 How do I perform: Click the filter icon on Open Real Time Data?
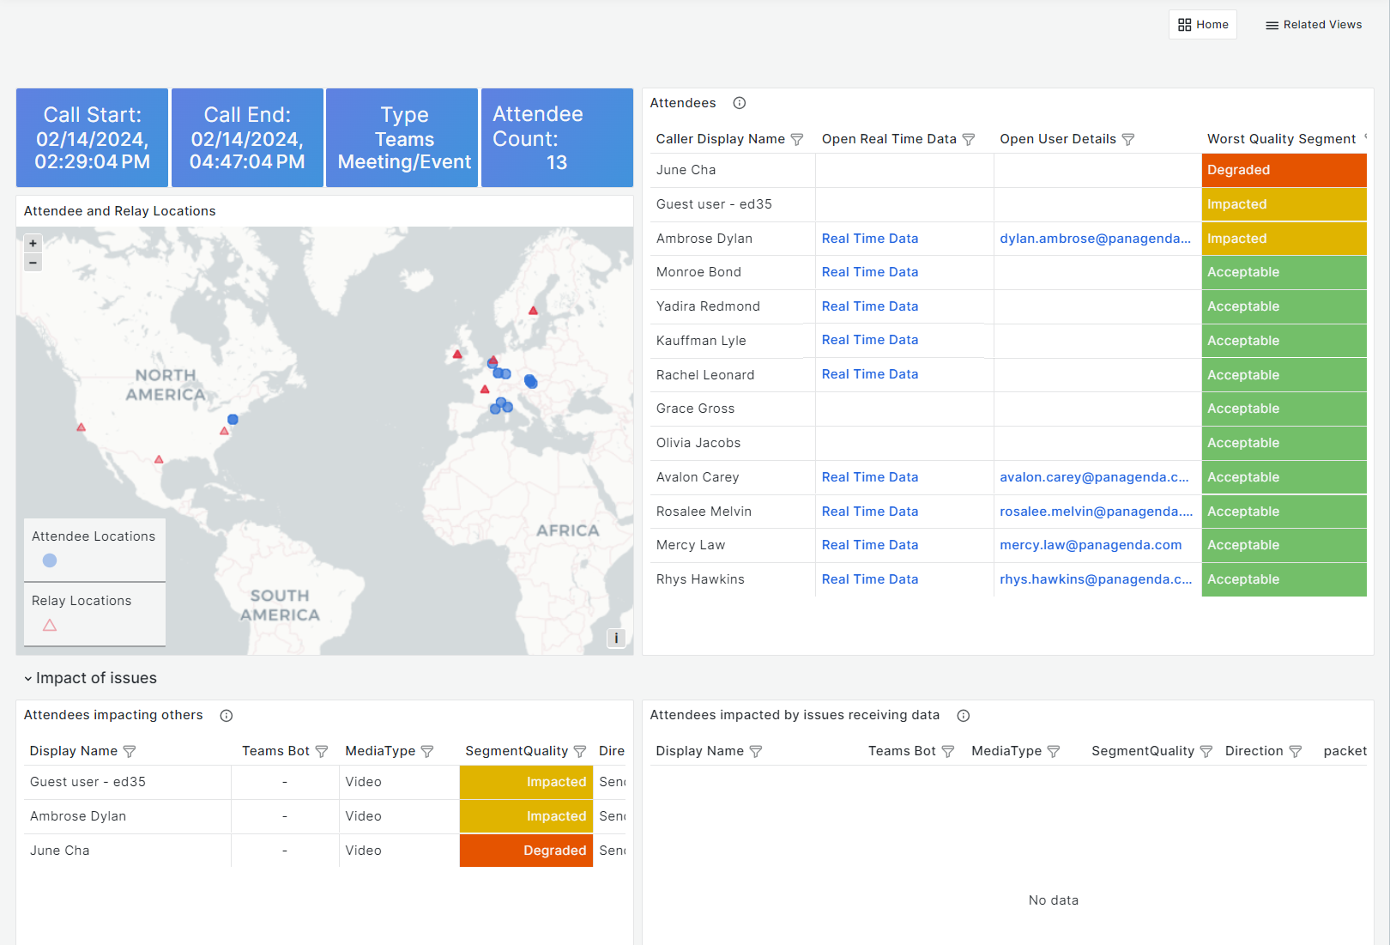click(968, 139)
